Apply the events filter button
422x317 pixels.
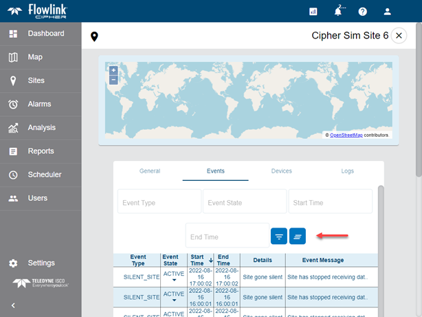point(279,236)
